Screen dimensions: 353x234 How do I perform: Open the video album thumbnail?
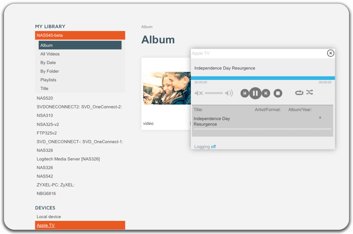tap(167, 88)
